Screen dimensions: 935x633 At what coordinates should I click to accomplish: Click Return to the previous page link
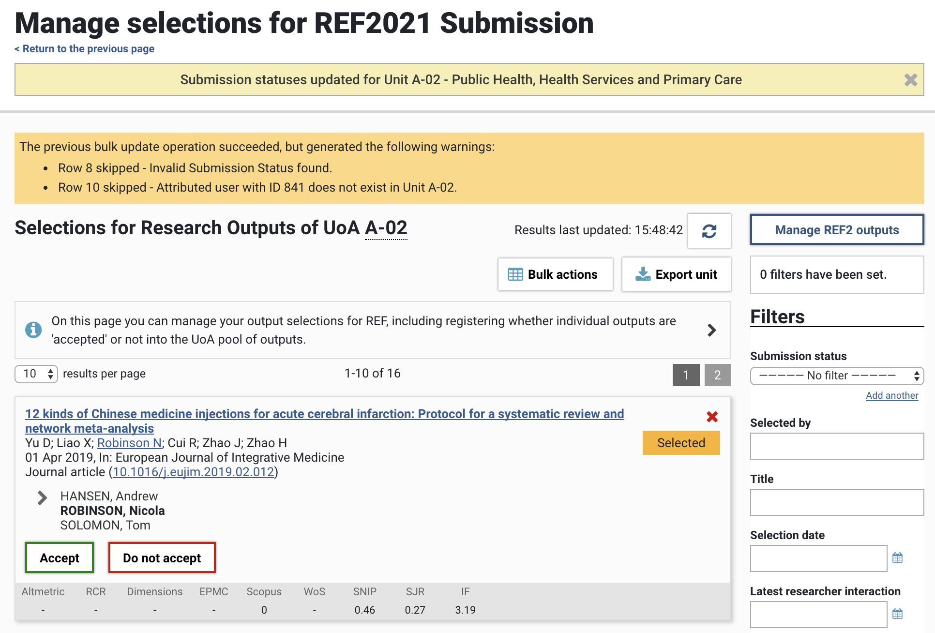coord(85,49)
